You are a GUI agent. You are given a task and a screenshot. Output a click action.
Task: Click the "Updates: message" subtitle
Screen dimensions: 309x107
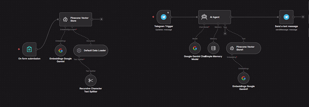click(x=163, y=30)
